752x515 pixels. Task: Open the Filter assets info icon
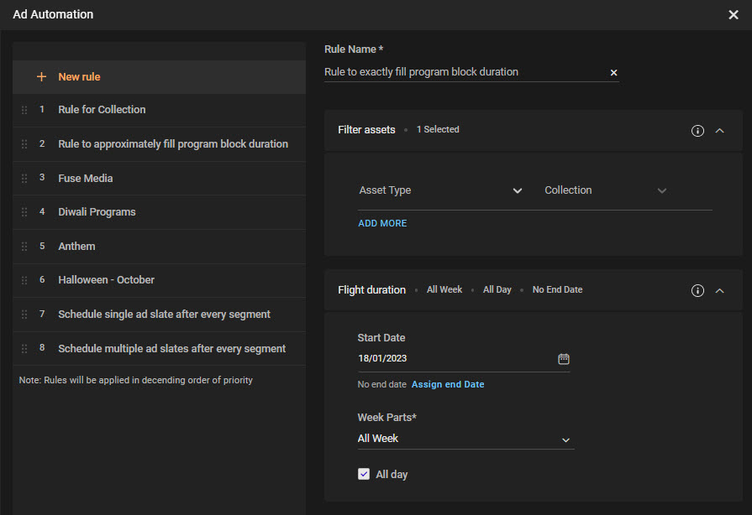tap(697, 130)
